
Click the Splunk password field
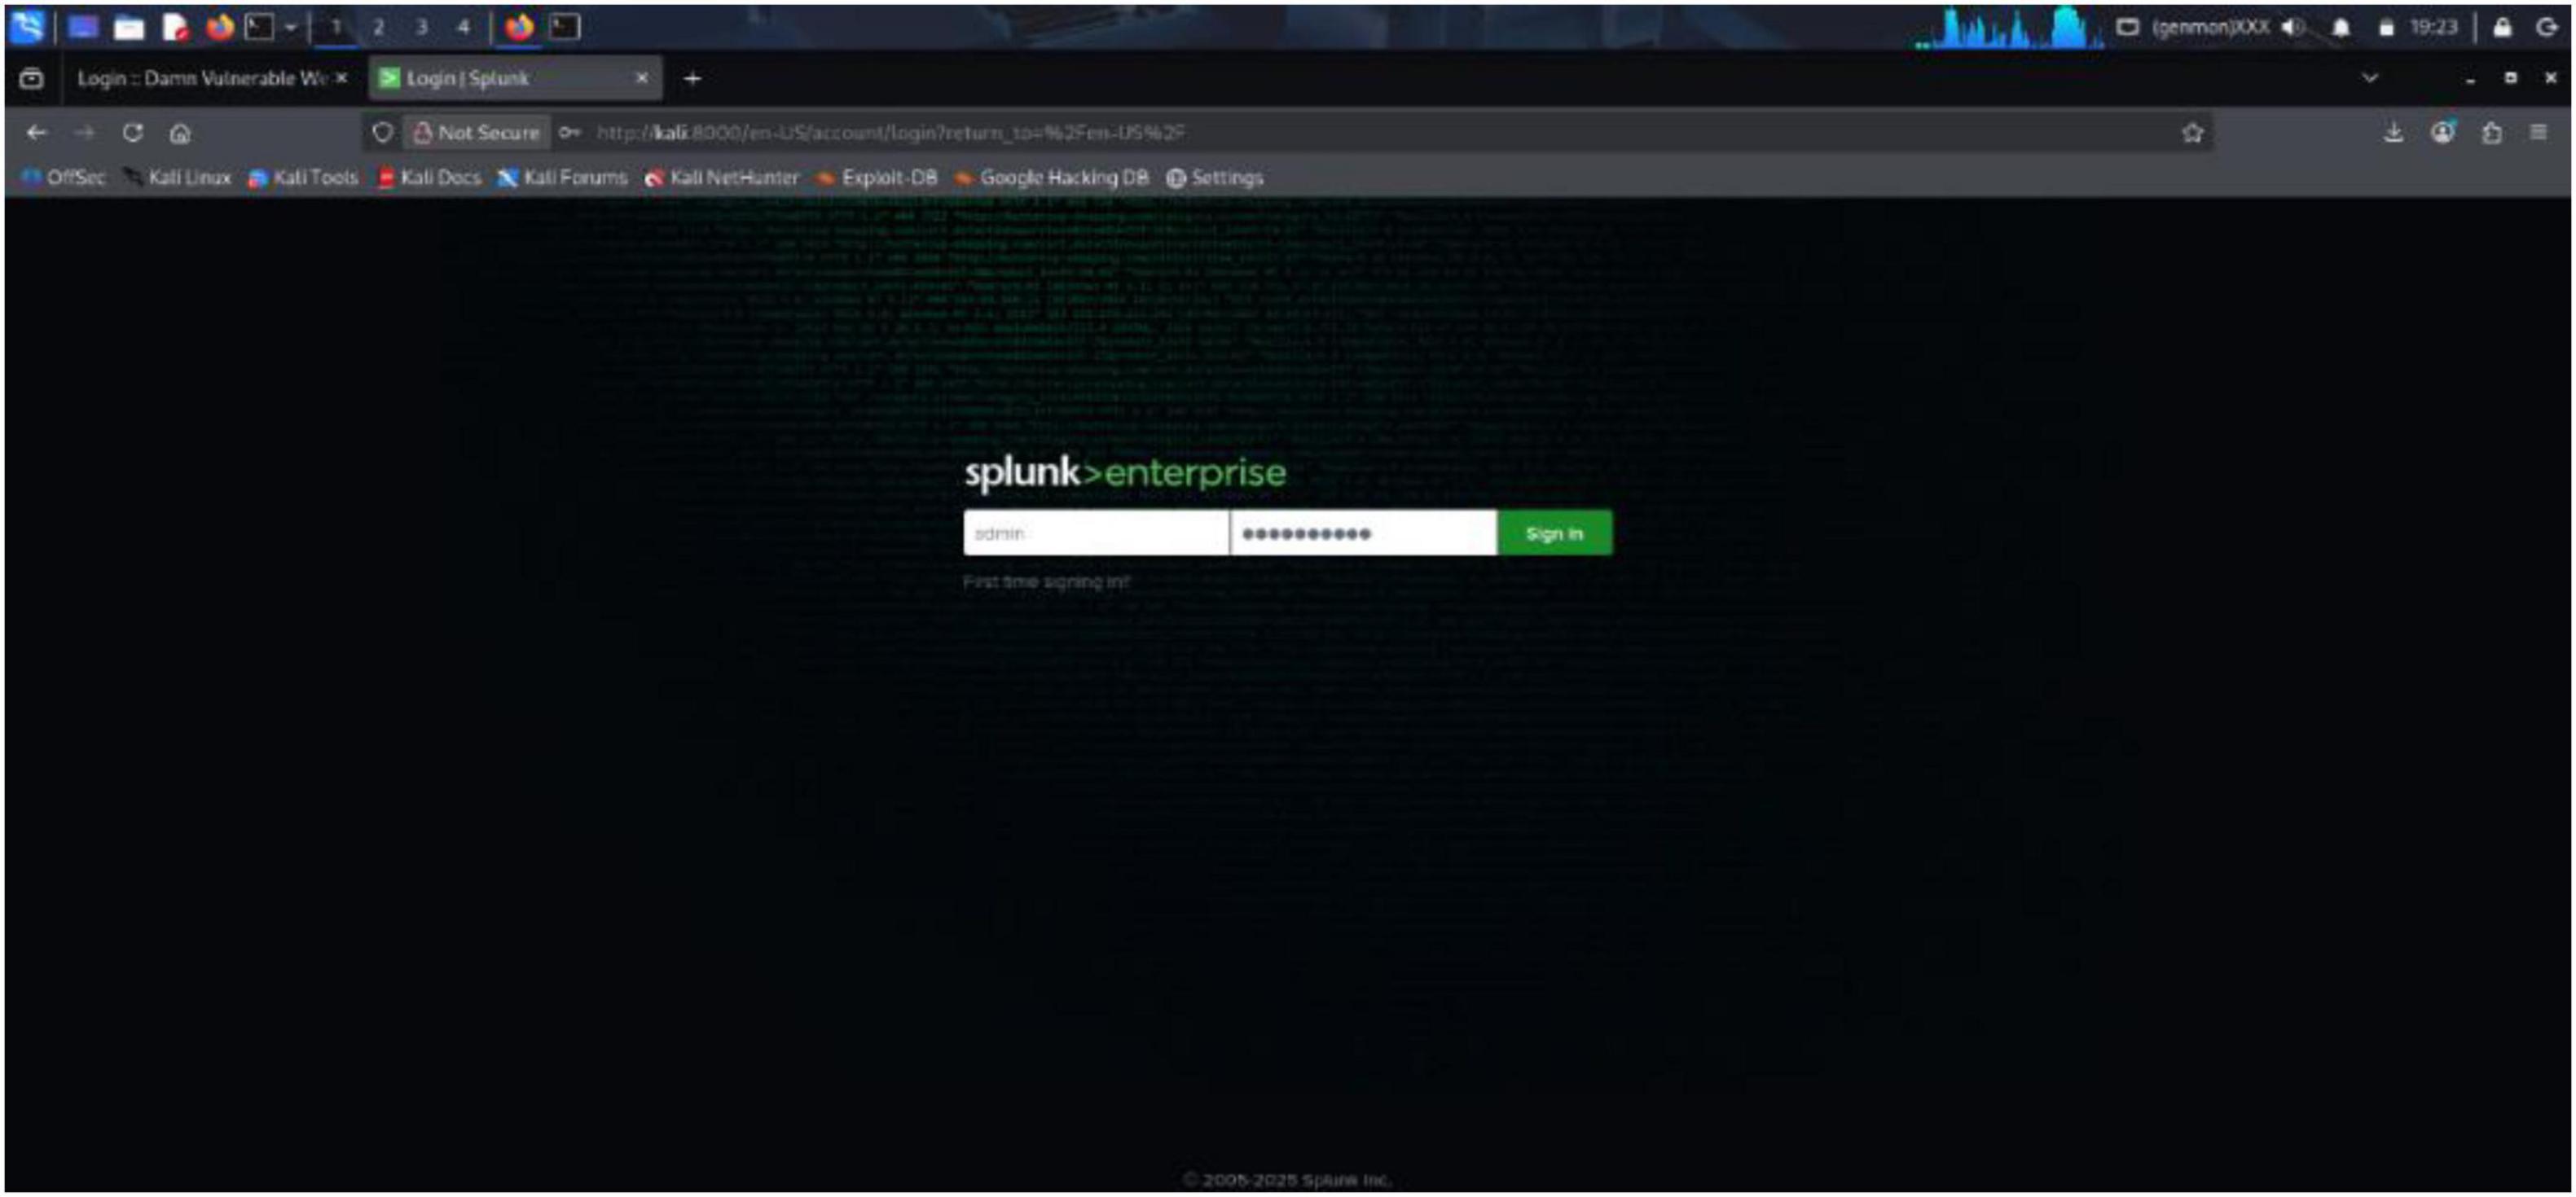coord(1363,533)
